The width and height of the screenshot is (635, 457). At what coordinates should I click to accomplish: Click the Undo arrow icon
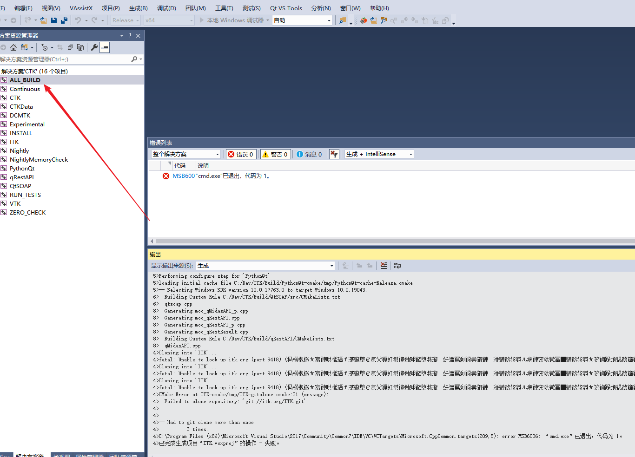pyautogui.click(x=78, y=20)
